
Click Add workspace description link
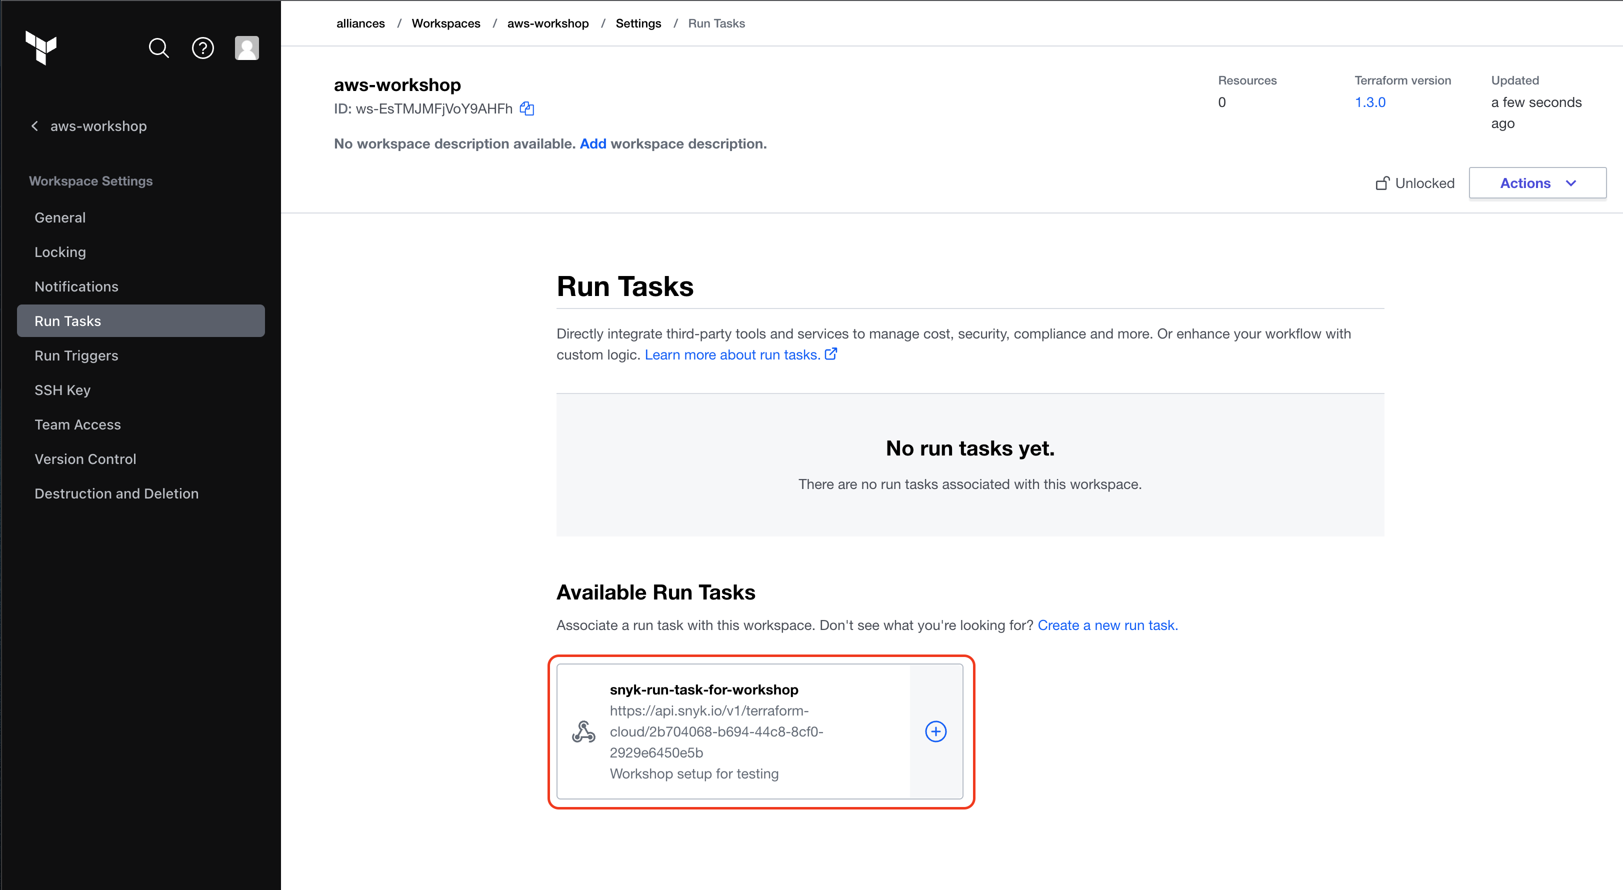click(x=593, y=143)
